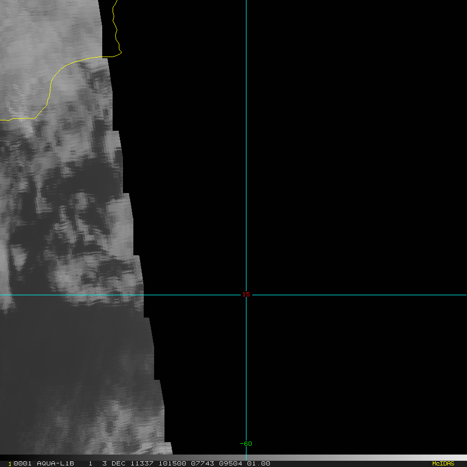Click the red latitude label 15

pyautogui.click(x=246, y=295)
